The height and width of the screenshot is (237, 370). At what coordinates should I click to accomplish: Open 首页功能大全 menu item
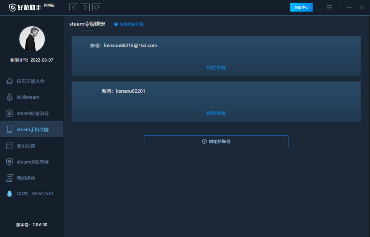click(x=32, y=81)
